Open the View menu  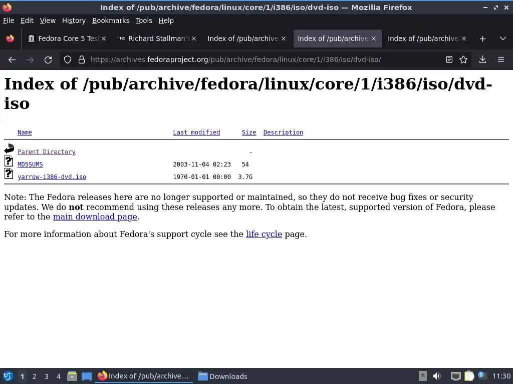click(x=48, y=20)
